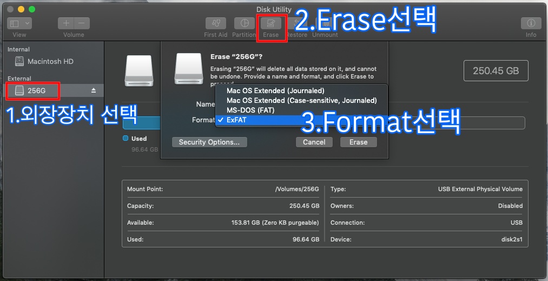Click the Capacity 250.45 GB table value
548x281 pixels.
point(304,206)
